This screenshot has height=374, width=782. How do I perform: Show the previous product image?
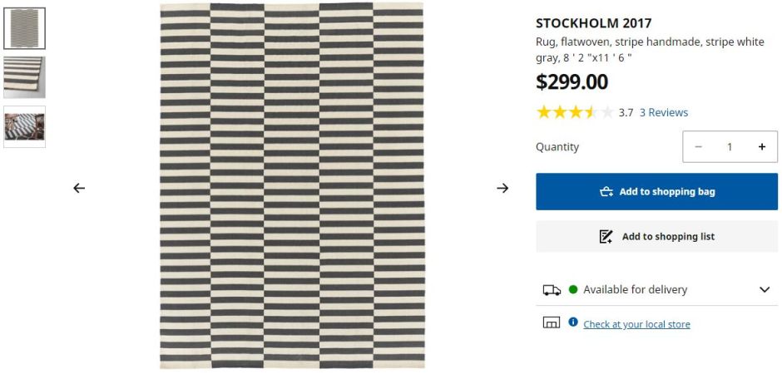point(79,188)
